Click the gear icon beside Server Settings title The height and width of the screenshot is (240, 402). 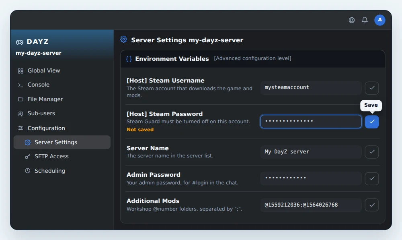click(123, 39)
